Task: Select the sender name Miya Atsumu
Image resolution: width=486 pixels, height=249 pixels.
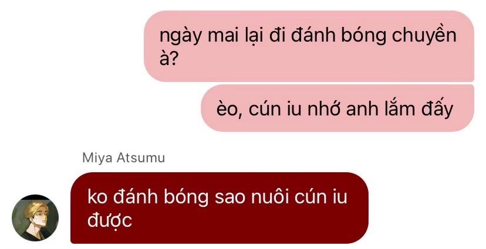Action: tap(123, 158)
